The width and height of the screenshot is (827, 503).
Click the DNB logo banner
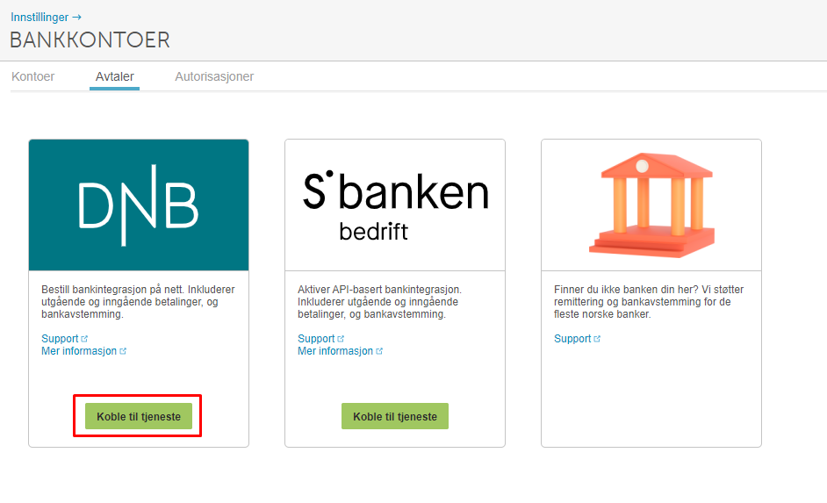(139, 205)
